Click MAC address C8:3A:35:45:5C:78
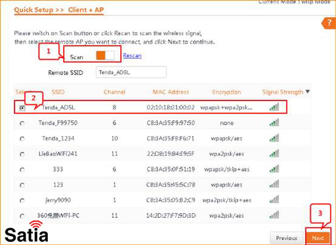This screenshot has height=245, width=336. 171,185
